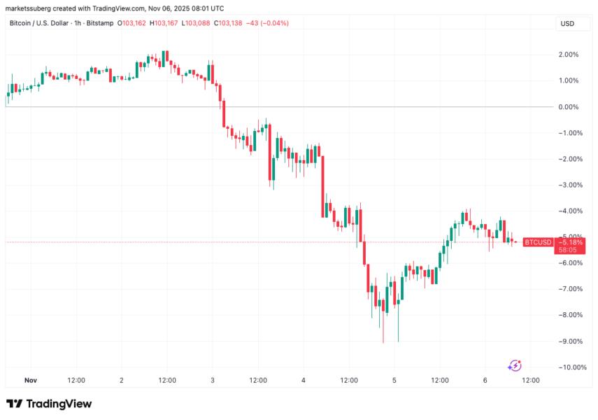Click the 0.00% price scale label
This screenshot has height=420, width=598.
pos(568,107)
